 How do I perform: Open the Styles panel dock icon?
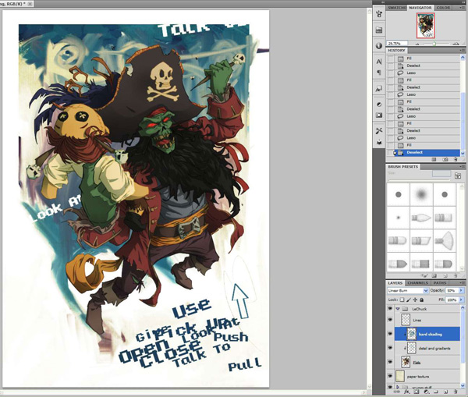pos(379,89)
